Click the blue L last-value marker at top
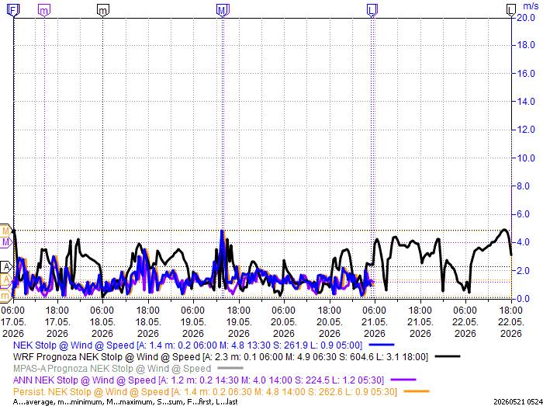Image resolution: width=543 pixels, height=406 pixels. [372, 10]
